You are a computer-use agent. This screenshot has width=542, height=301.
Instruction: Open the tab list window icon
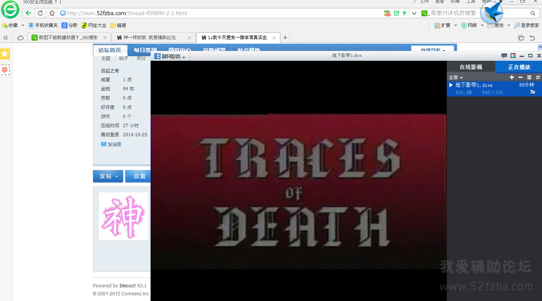point(522,38)
